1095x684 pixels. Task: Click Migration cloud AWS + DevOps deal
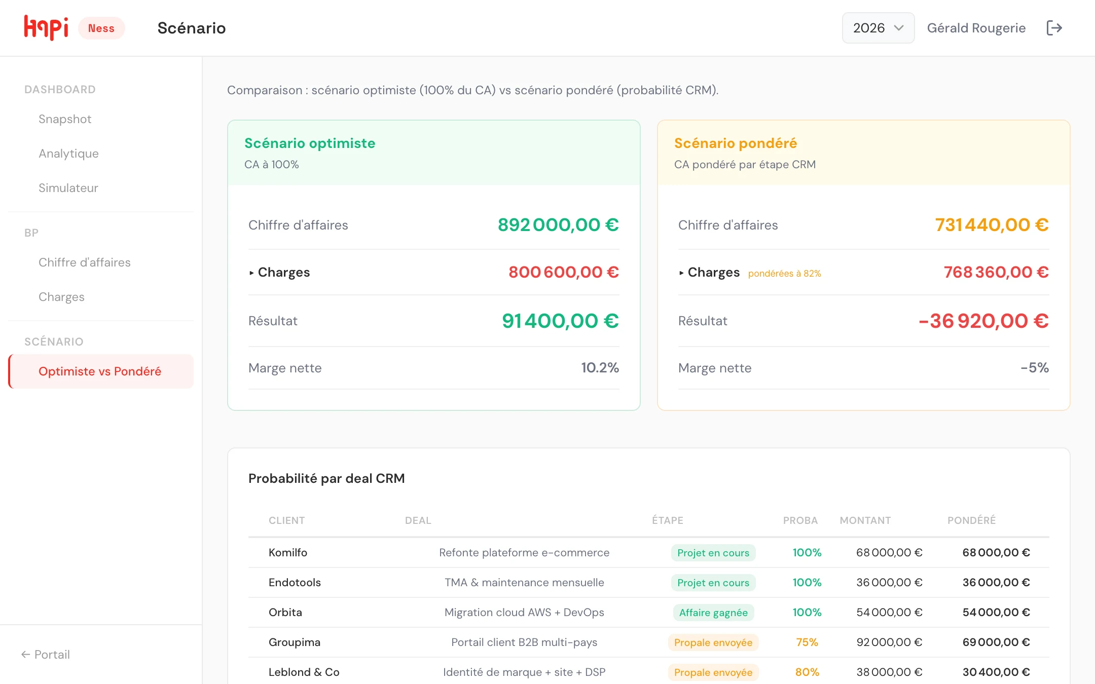524,613
